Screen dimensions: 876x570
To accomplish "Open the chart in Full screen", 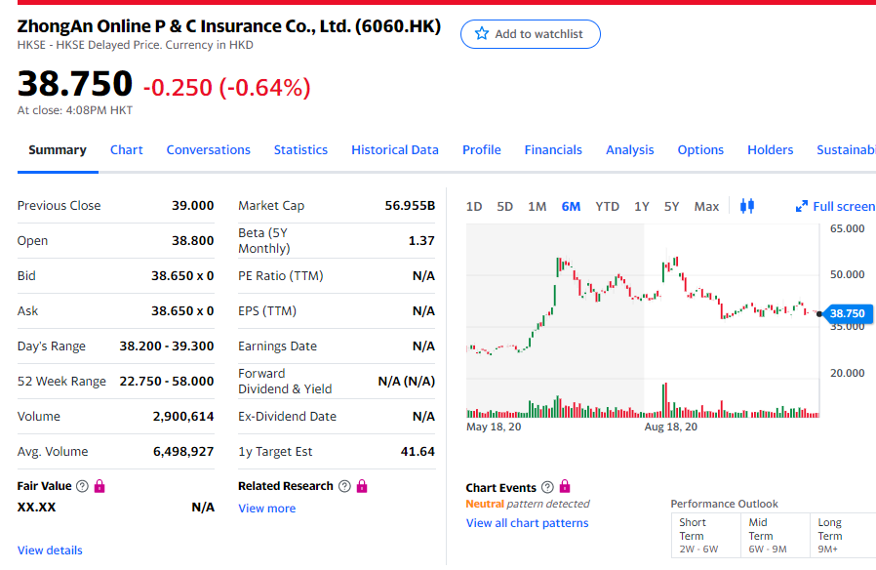I will point(835,206).
